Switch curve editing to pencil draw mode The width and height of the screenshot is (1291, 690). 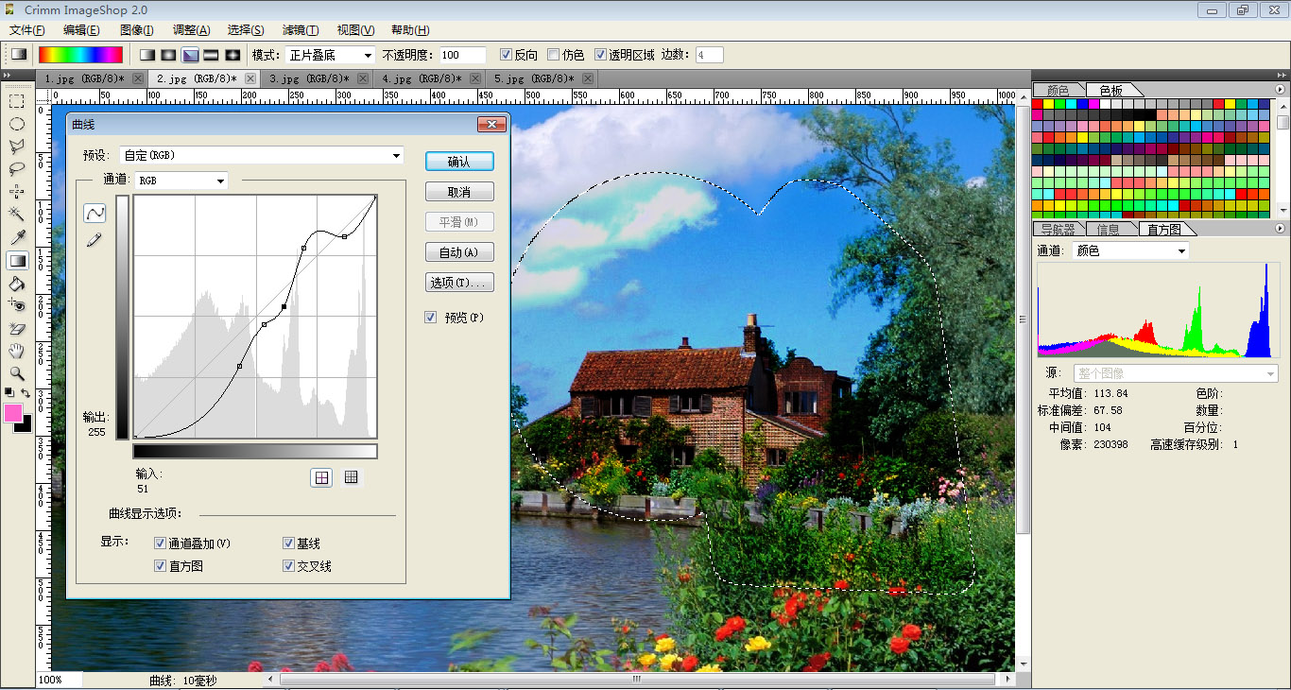click(x=94, y=240)
